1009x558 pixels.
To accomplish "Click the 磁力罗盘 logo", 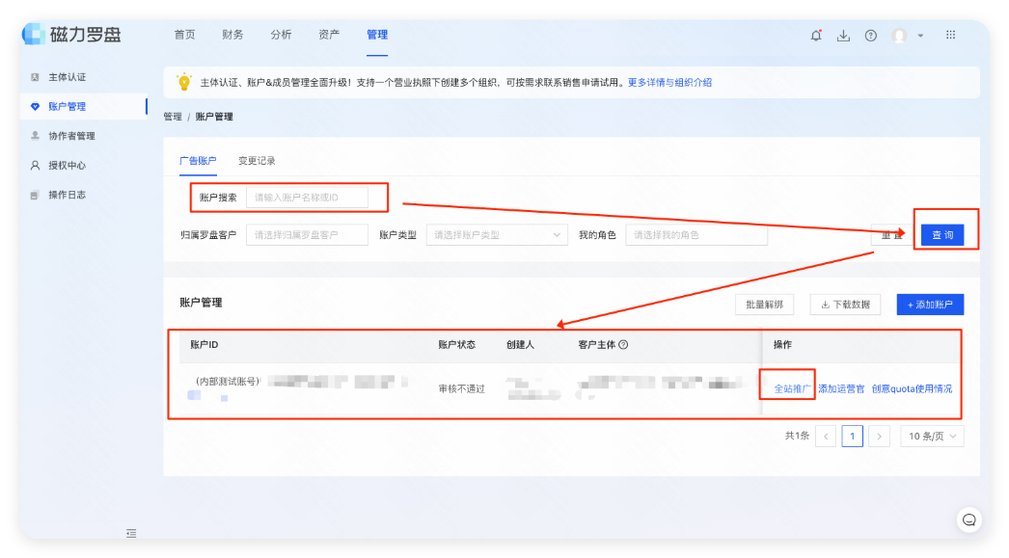I will [x=71, y=34].
